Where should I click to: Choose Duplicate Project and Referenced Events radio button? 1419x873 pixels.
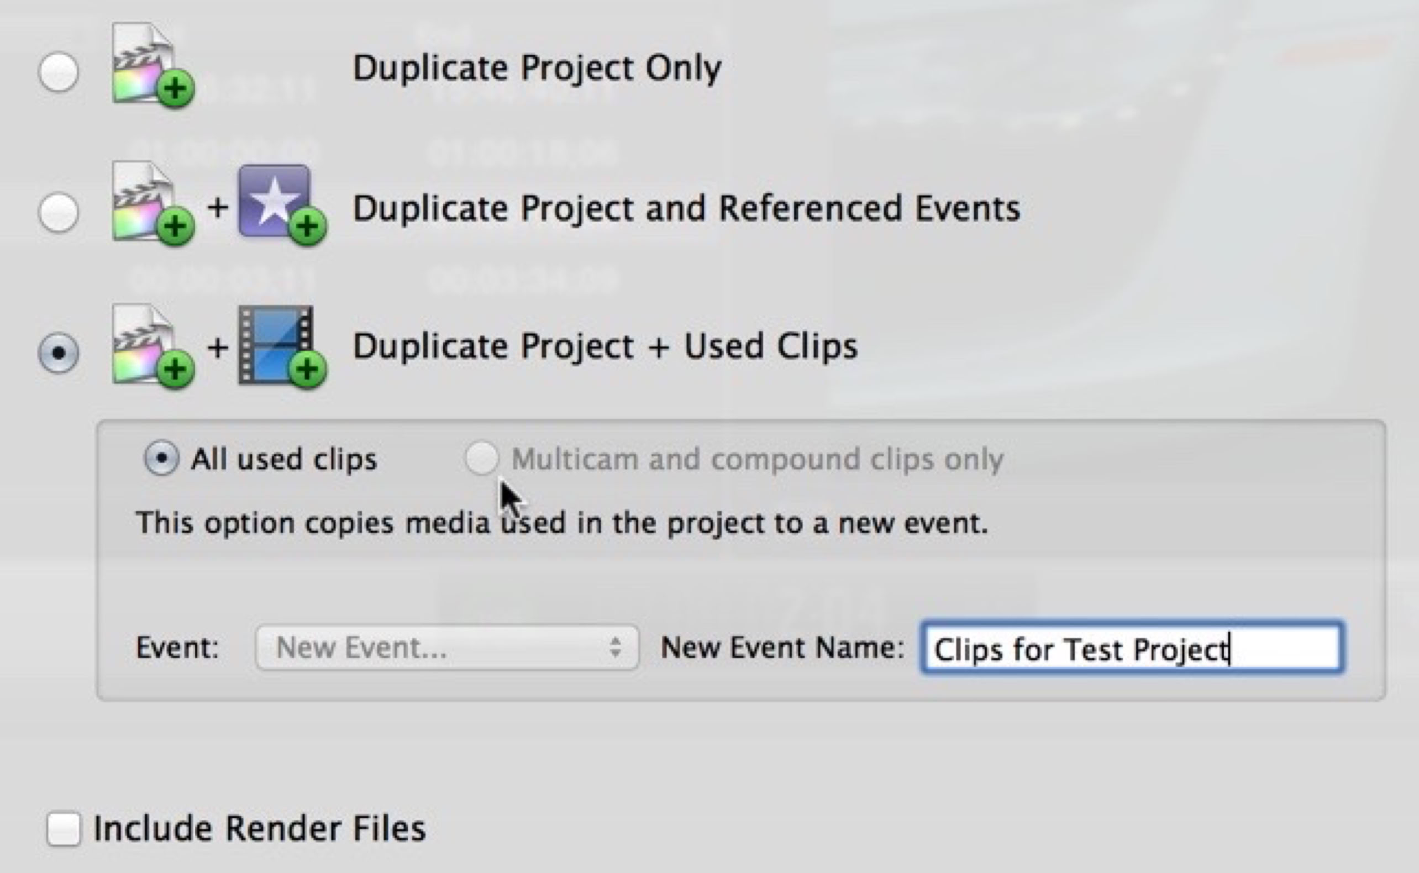click(x=59, y=212)
